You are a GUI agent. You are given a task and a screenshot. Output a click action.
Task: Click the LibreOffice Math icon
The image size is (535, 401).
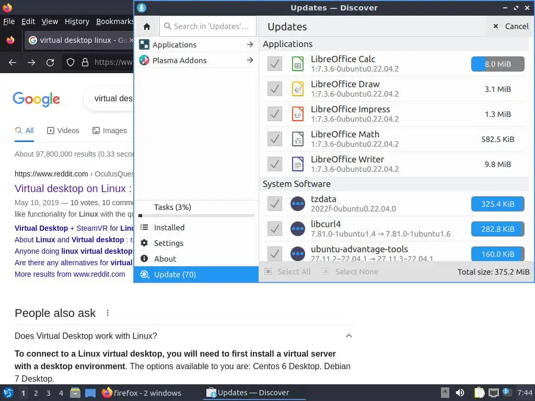click(297, 139)
